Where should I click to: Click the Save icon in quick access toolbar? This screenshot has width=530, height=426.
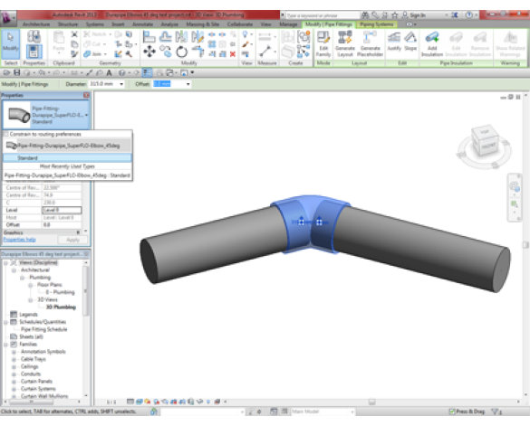click(16, 72)
